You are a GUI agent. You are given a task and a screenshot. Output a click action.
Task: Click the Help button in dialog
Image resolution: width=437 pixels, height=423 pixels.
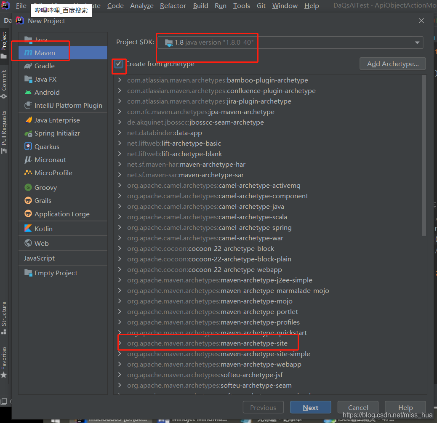(405, 407)
